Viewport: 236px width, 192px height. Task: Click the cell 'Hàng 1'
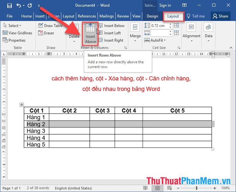(36, 117)
